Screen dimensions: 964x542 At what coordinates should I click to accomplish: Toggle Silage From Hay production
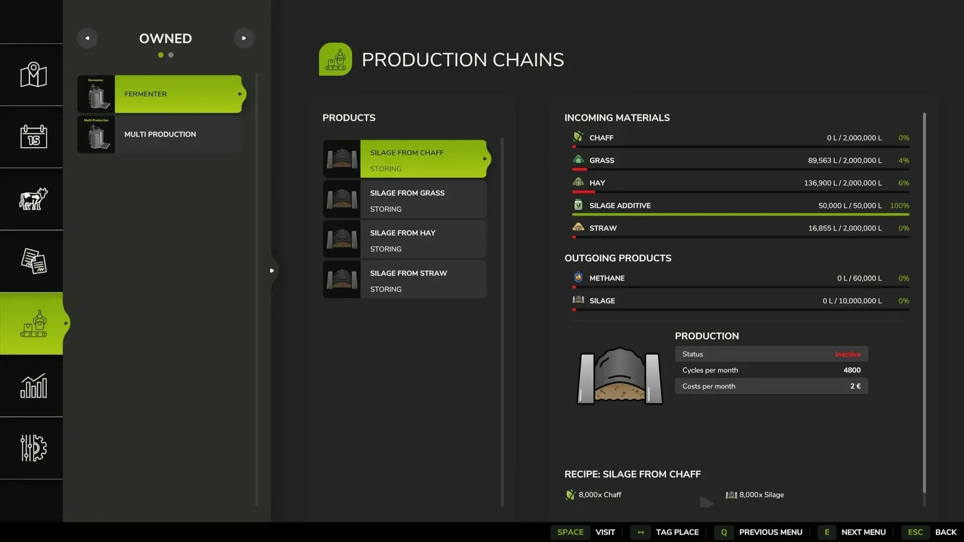coord(404,240)
